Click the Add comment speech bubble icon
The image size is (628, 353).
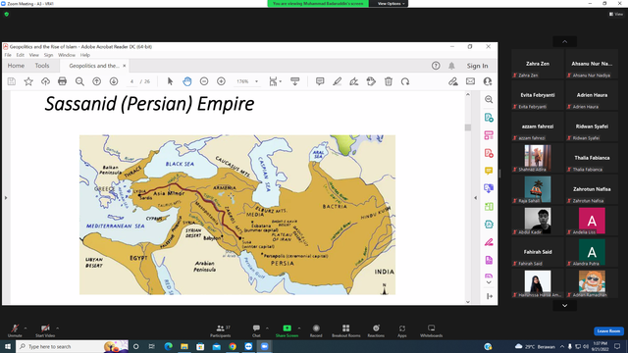[x=320, y=81]
